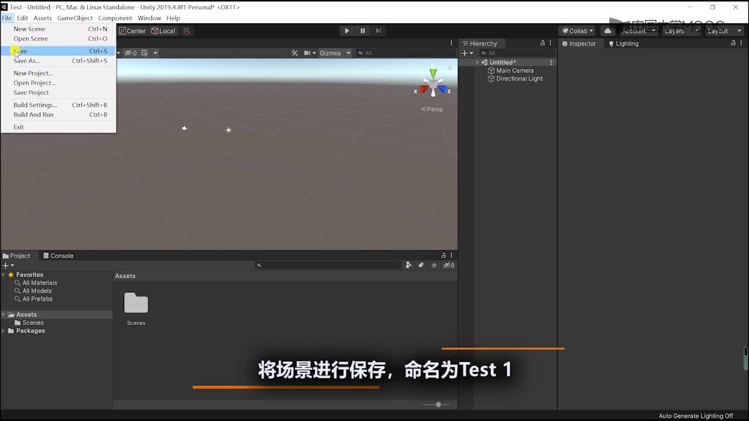The height and width of the screenshot is (421, 749).
Task: Open the Project panel options menu
Action: 451,256
